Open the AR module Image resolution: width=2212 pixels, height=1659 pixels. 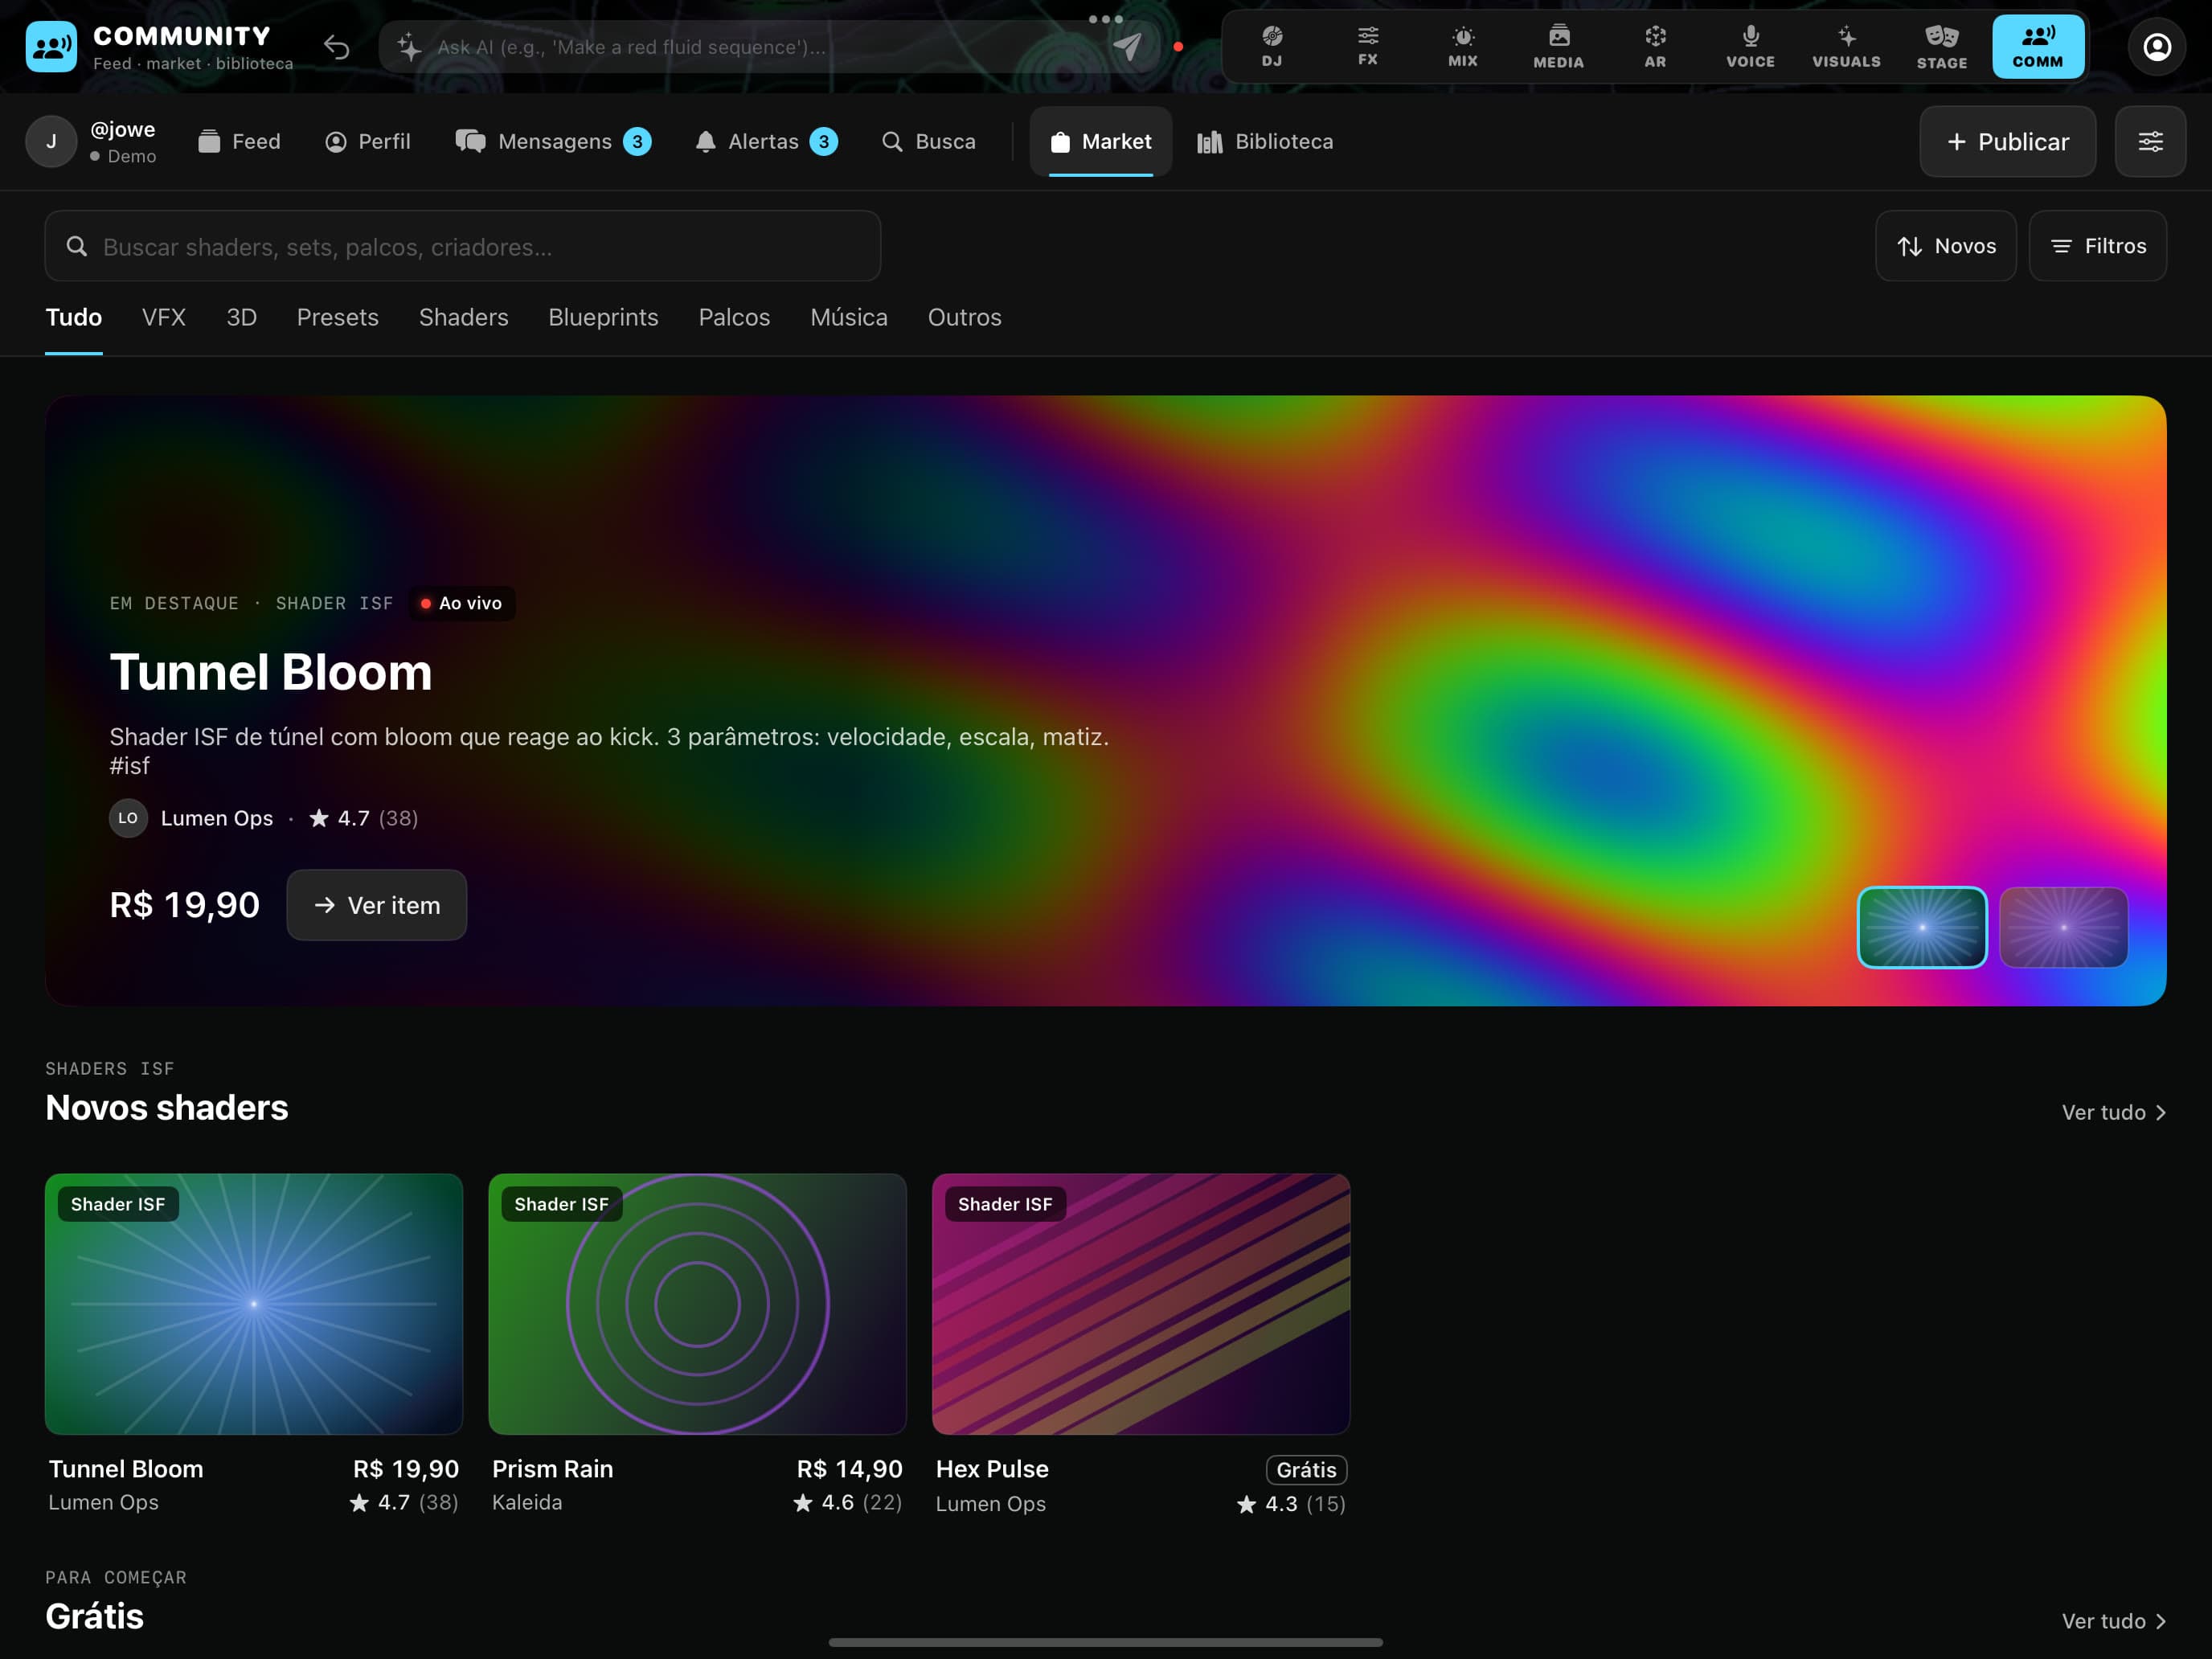[1655, 46]
